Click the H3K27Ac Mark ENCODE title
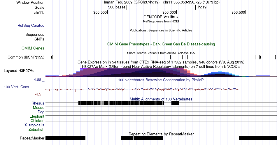277x145 pixels. (x=161, y=66)
